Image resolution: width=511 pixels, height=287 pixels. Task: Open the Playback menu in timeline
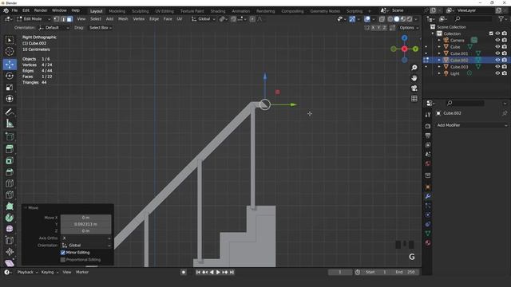pos(27,272)
